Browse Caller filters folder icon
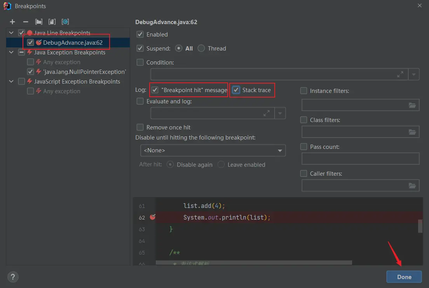 point(412,186)
